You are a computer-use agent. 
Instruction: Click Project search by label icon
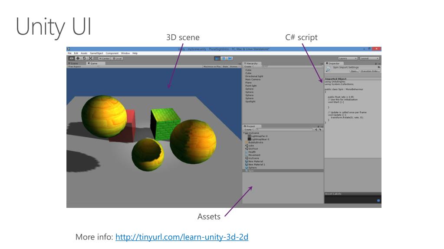click(320, 129)
